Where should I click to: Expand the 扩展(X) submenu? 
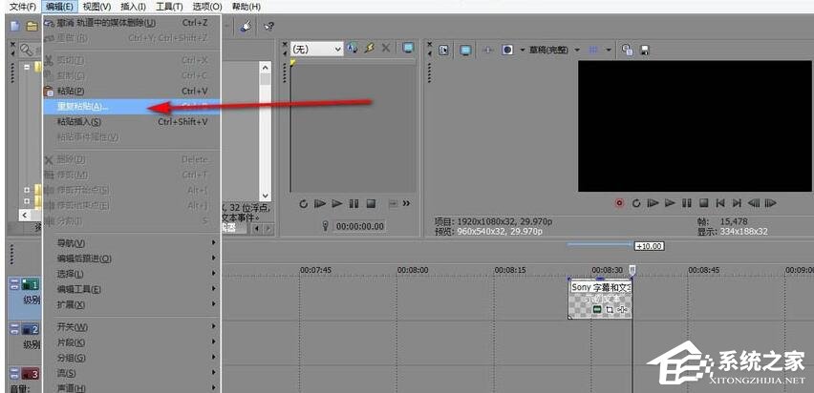(132, 305)
